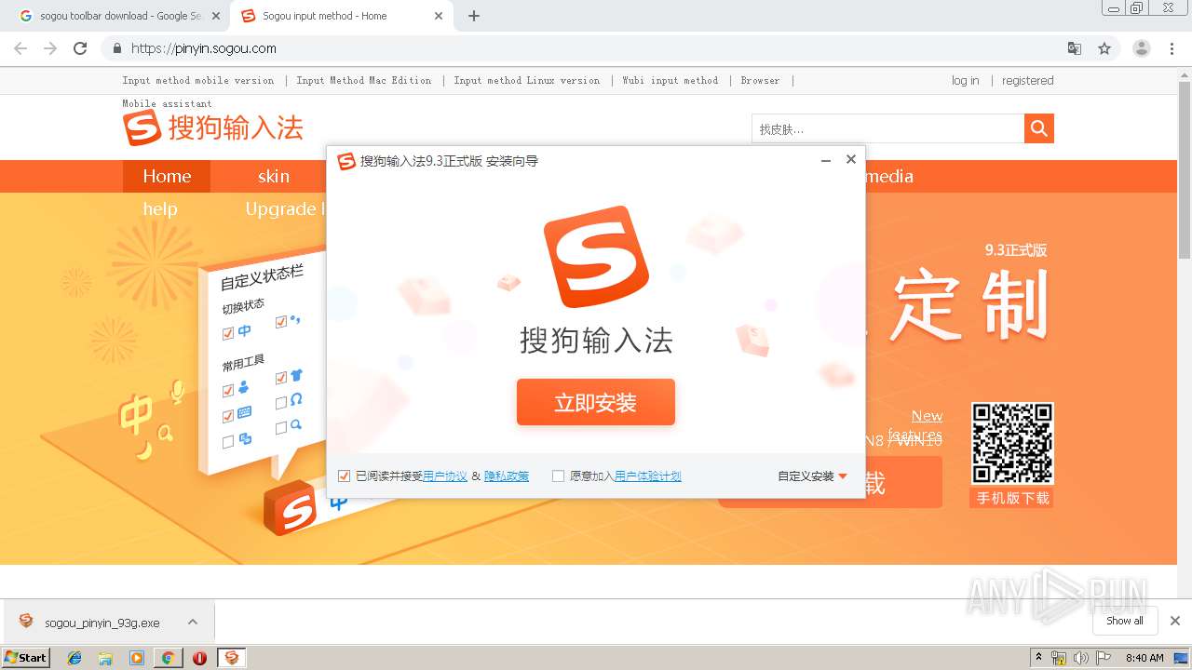Open dropdown arrow next to sogou_pinyin_93g.exe download
The height and width of the screenshot is (670, 1192).
(x=192, y=622)
